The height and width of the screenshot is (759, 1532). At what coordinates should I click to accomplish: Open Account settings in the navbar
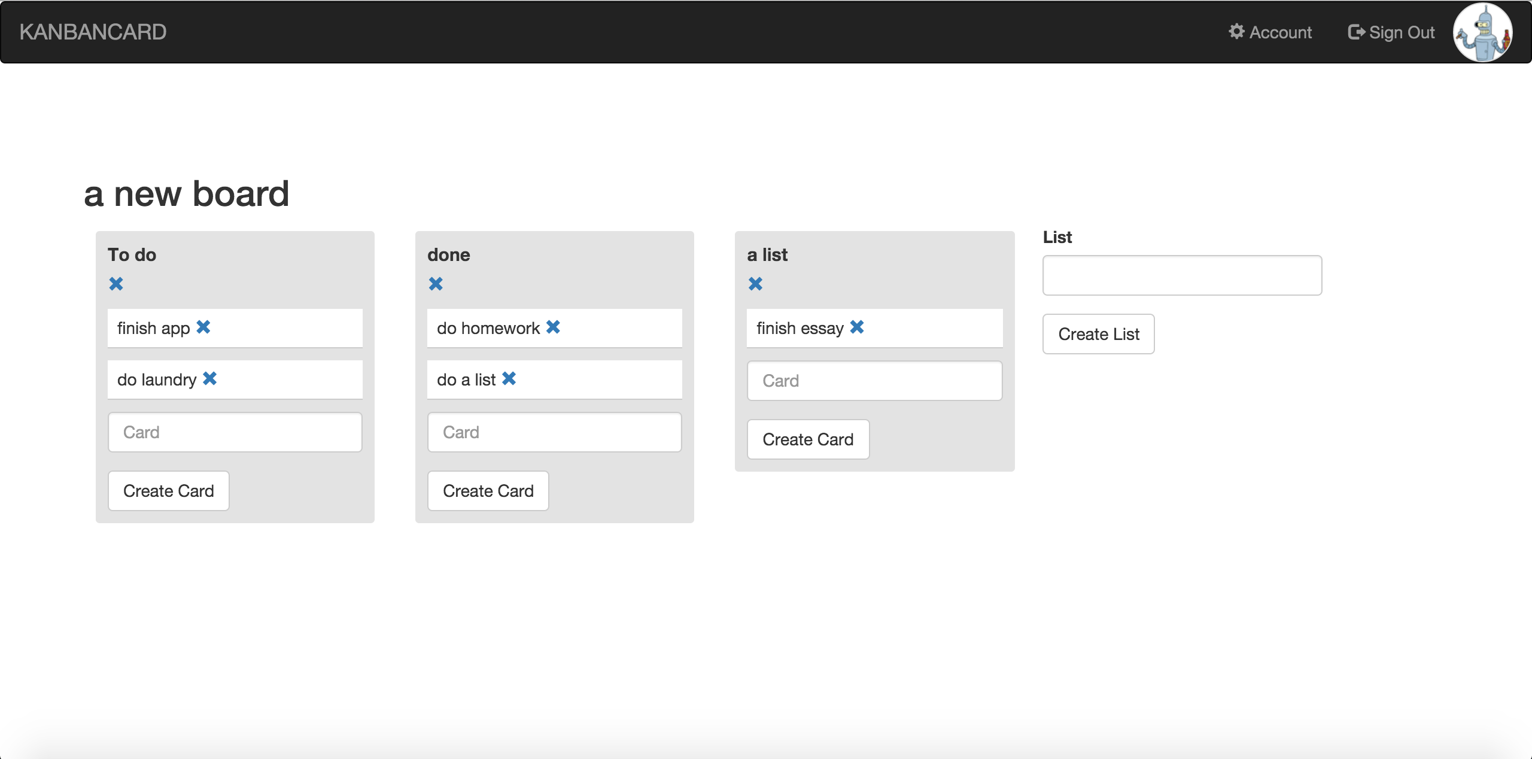click(1270, 32)
